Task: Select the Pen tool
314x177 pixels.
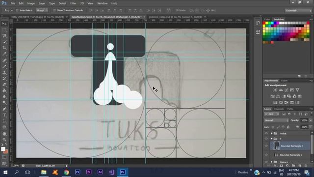Action: [x=4, y=109]
